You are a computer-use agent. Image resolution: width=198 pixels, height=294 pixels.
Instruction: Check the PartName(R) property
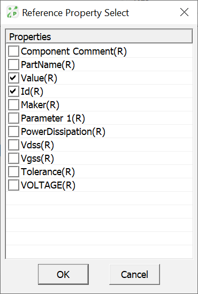tap(13, 64)
